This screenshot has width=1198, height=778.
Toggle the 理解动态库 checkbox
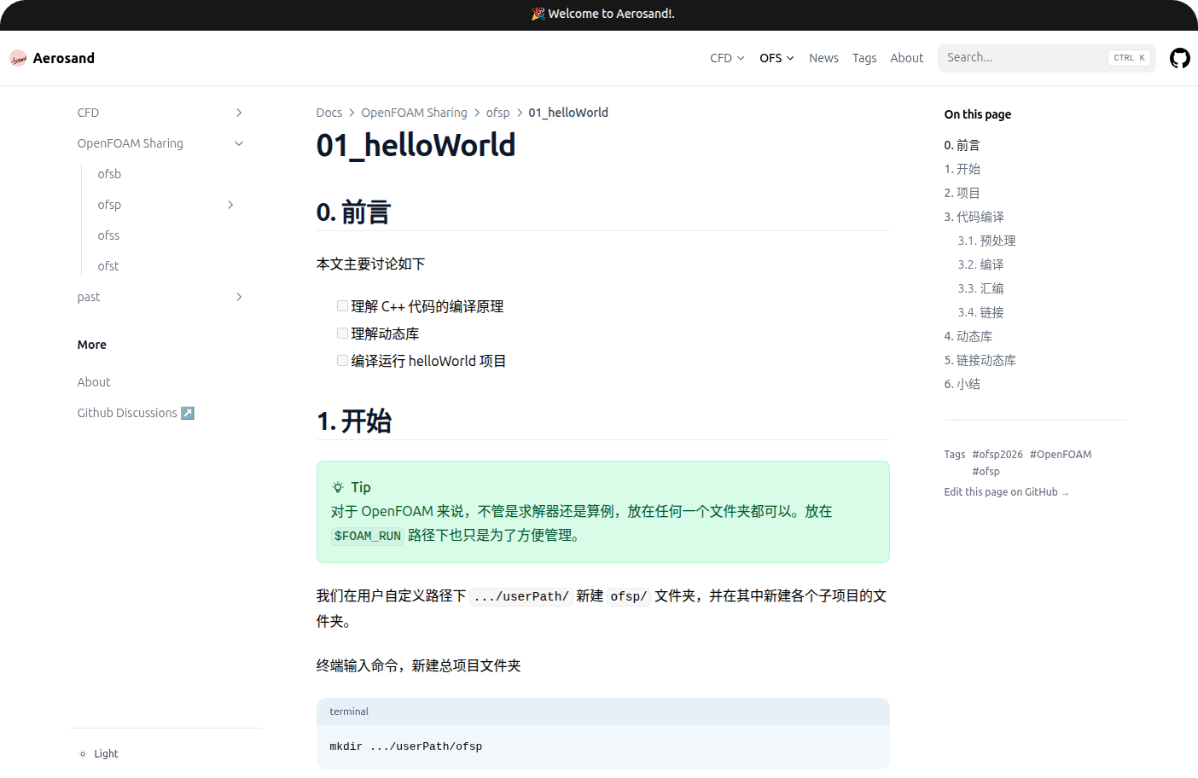pyautogui.click(x=342, y=334)
